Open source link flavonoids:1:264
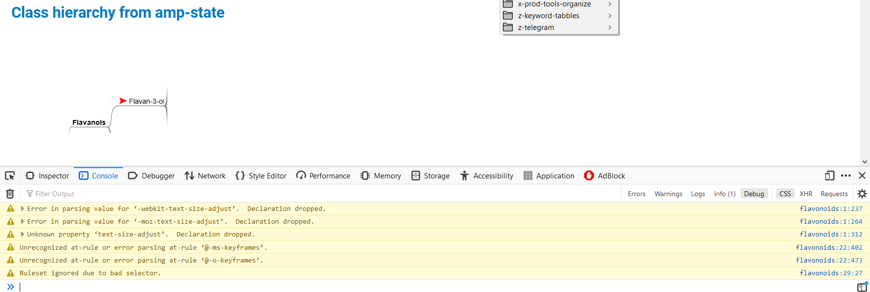Screen dimensions: 870x292 pos(831,221)
